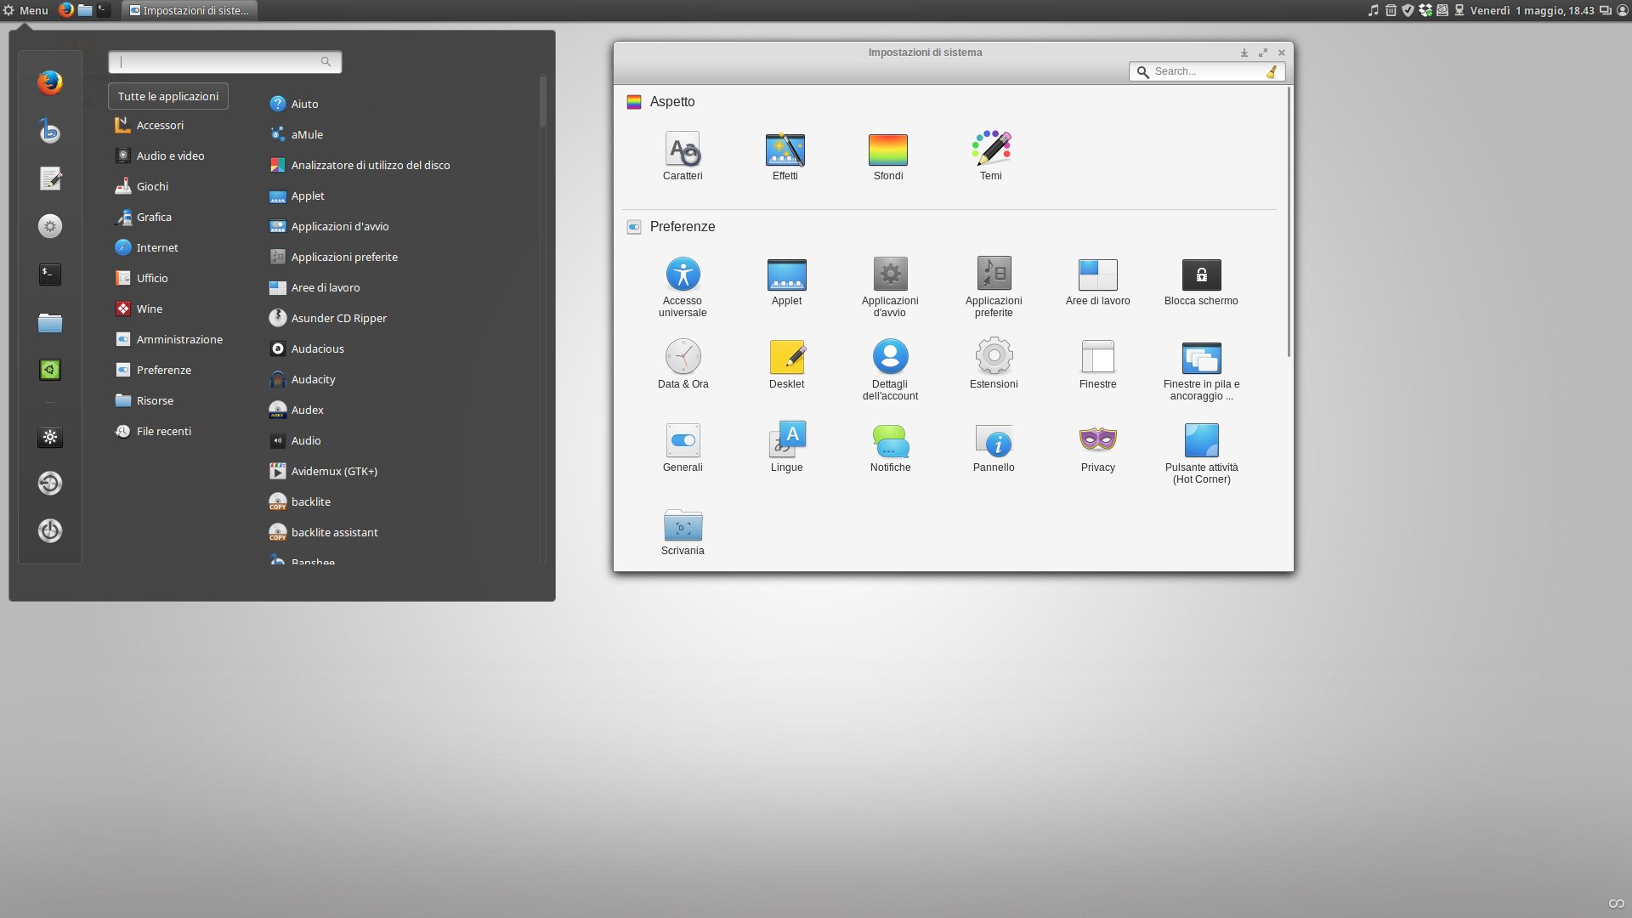Open Pannello settings
The image size is (1632, 918).
pos(994,447)
